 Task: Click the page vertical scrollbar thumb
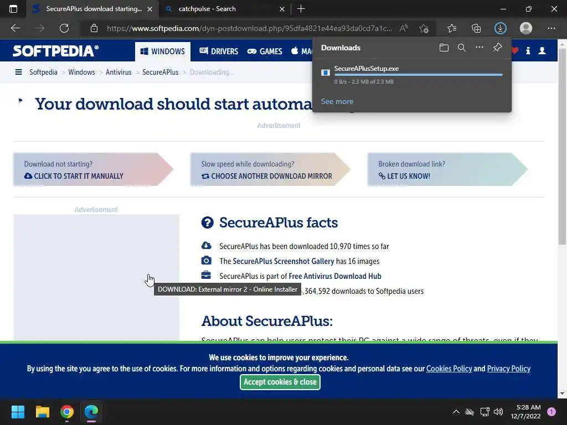click(562, 146)
